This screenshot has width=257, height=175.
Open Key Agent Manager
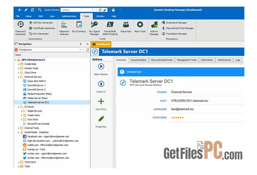click(x=94, y=28)
